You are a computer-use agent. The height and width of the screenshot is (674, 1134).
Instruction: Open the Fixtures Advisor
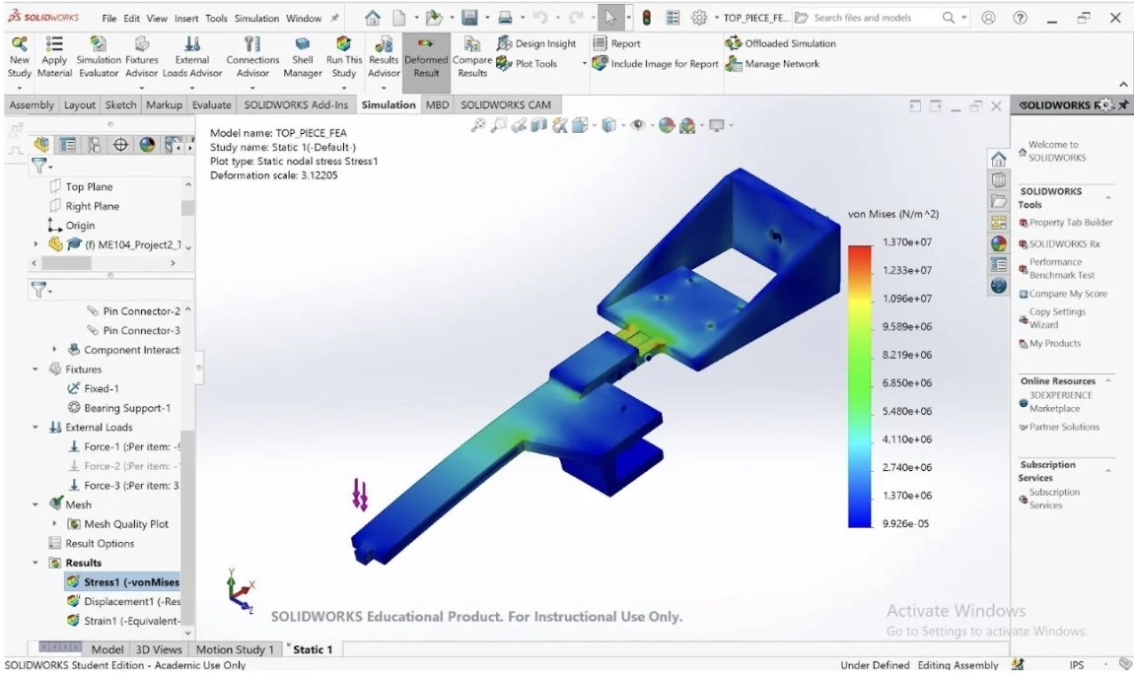point(142,57)
